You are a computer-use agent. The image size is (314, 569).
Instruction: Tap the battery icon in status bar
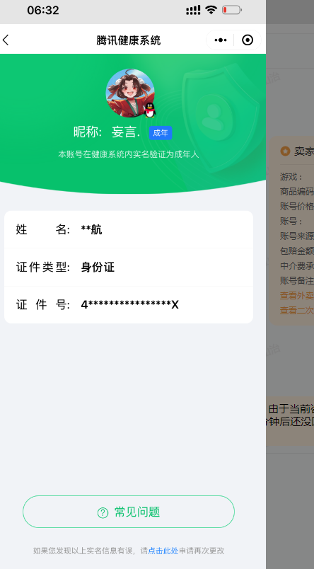[x=232, y=10]
